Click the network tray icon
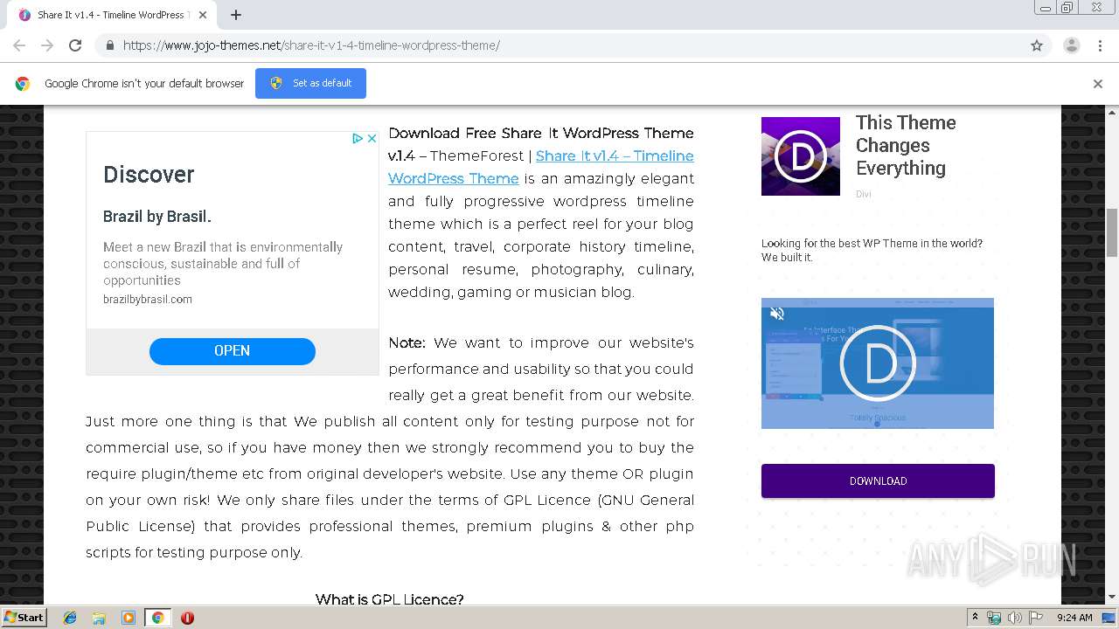The width and height of the screenshot is (1119, 629). coord(994,618)
